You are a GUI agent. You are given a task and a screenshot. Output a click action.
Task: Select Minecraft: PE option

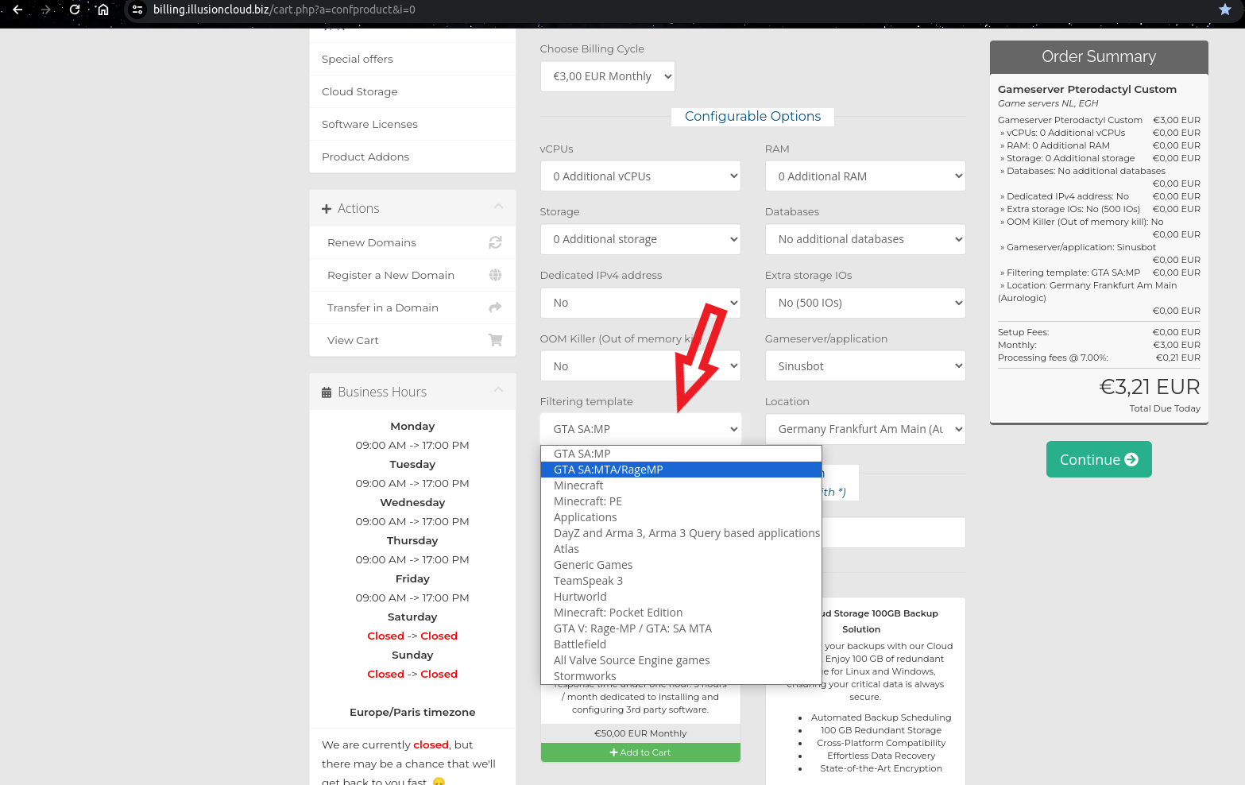pos(681,501)
